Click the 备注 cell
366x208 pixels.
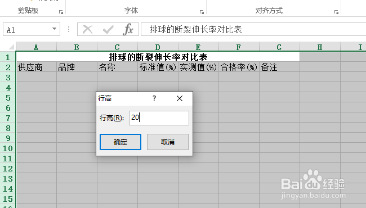pyautogui.click(x=280, y=67)
